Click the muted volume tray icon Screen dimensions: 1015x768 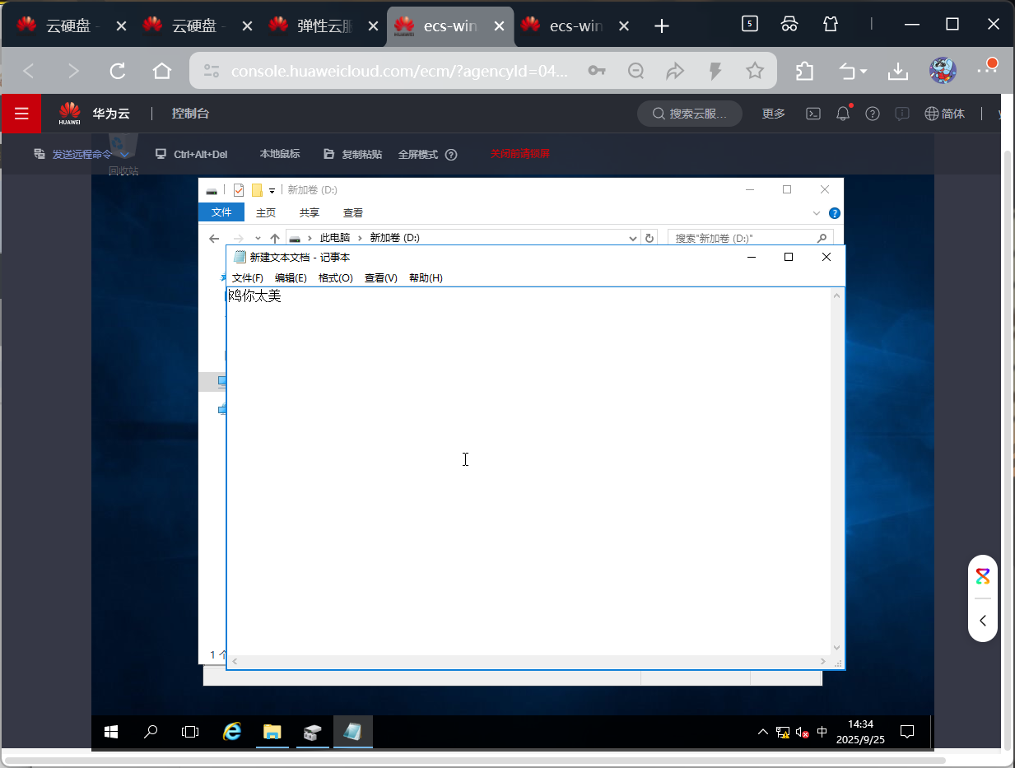pyautogui.click(x=802, y=732)
